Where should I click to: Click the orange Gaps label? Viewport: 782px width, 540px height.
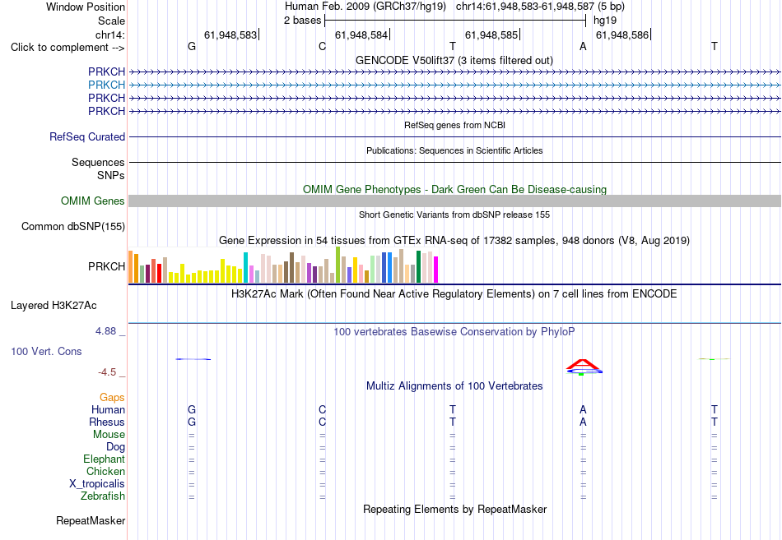pos(112,397)
